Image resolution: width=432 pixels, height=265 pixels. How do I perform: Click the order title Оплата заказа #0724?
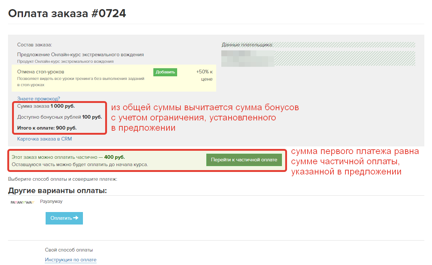(x=68, y=13)
